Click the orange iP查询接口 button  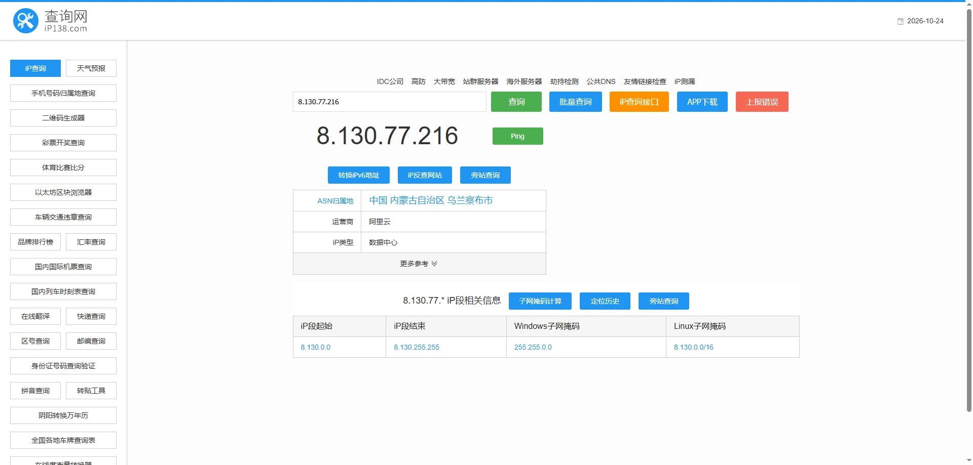639,102
